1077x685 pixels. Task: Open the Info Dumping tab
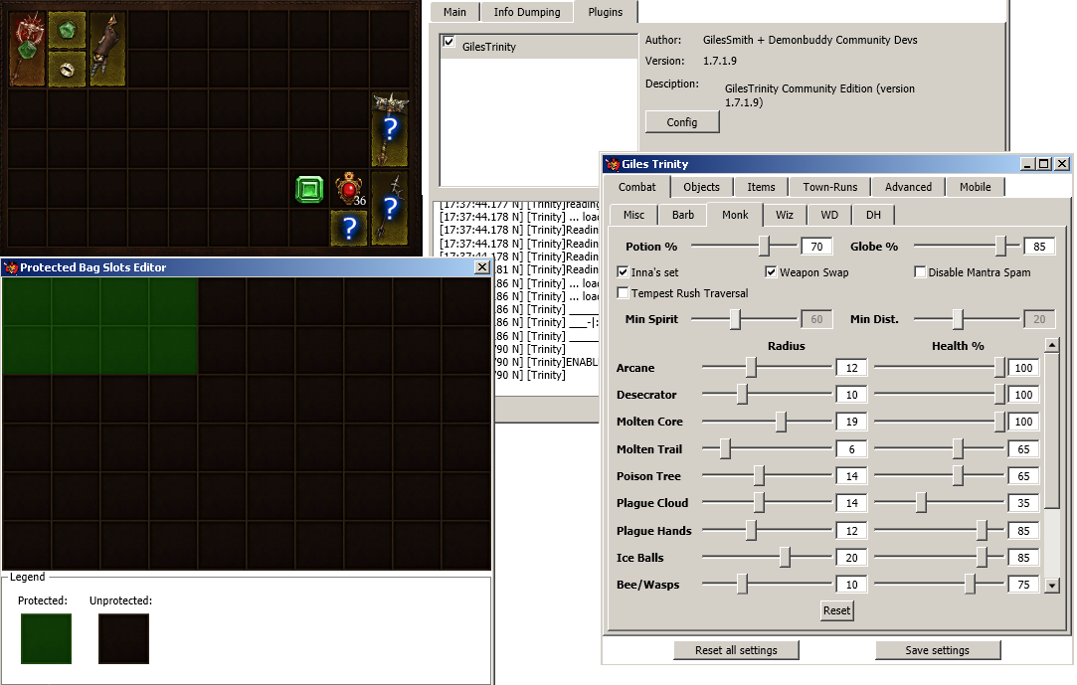527,12
